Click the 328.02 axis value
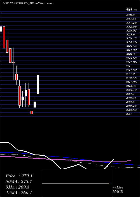This screenshot has height=197, width=140. pyautogui.click(x=131, y=30)
